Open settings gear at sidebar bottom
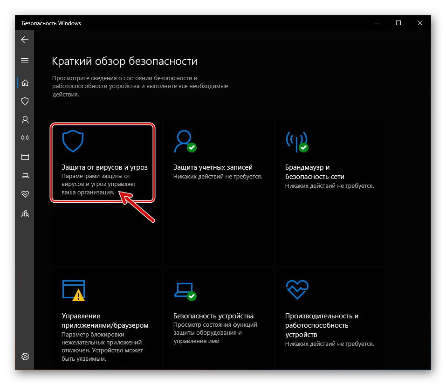The width and height of the screenshot is (446, 385). 25,357
